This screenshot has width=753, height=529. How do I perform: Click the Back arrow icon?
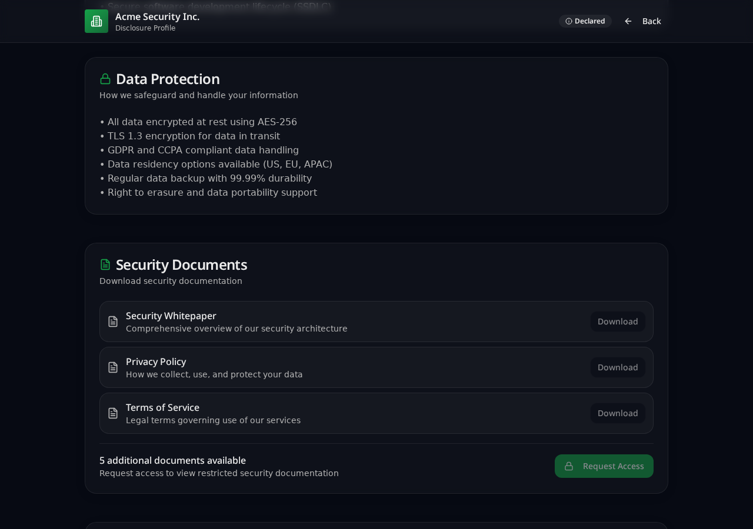(x=628, y=21)
